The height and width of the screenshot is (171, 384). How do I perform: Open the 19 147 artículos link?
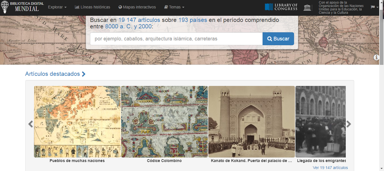[139, 20]
